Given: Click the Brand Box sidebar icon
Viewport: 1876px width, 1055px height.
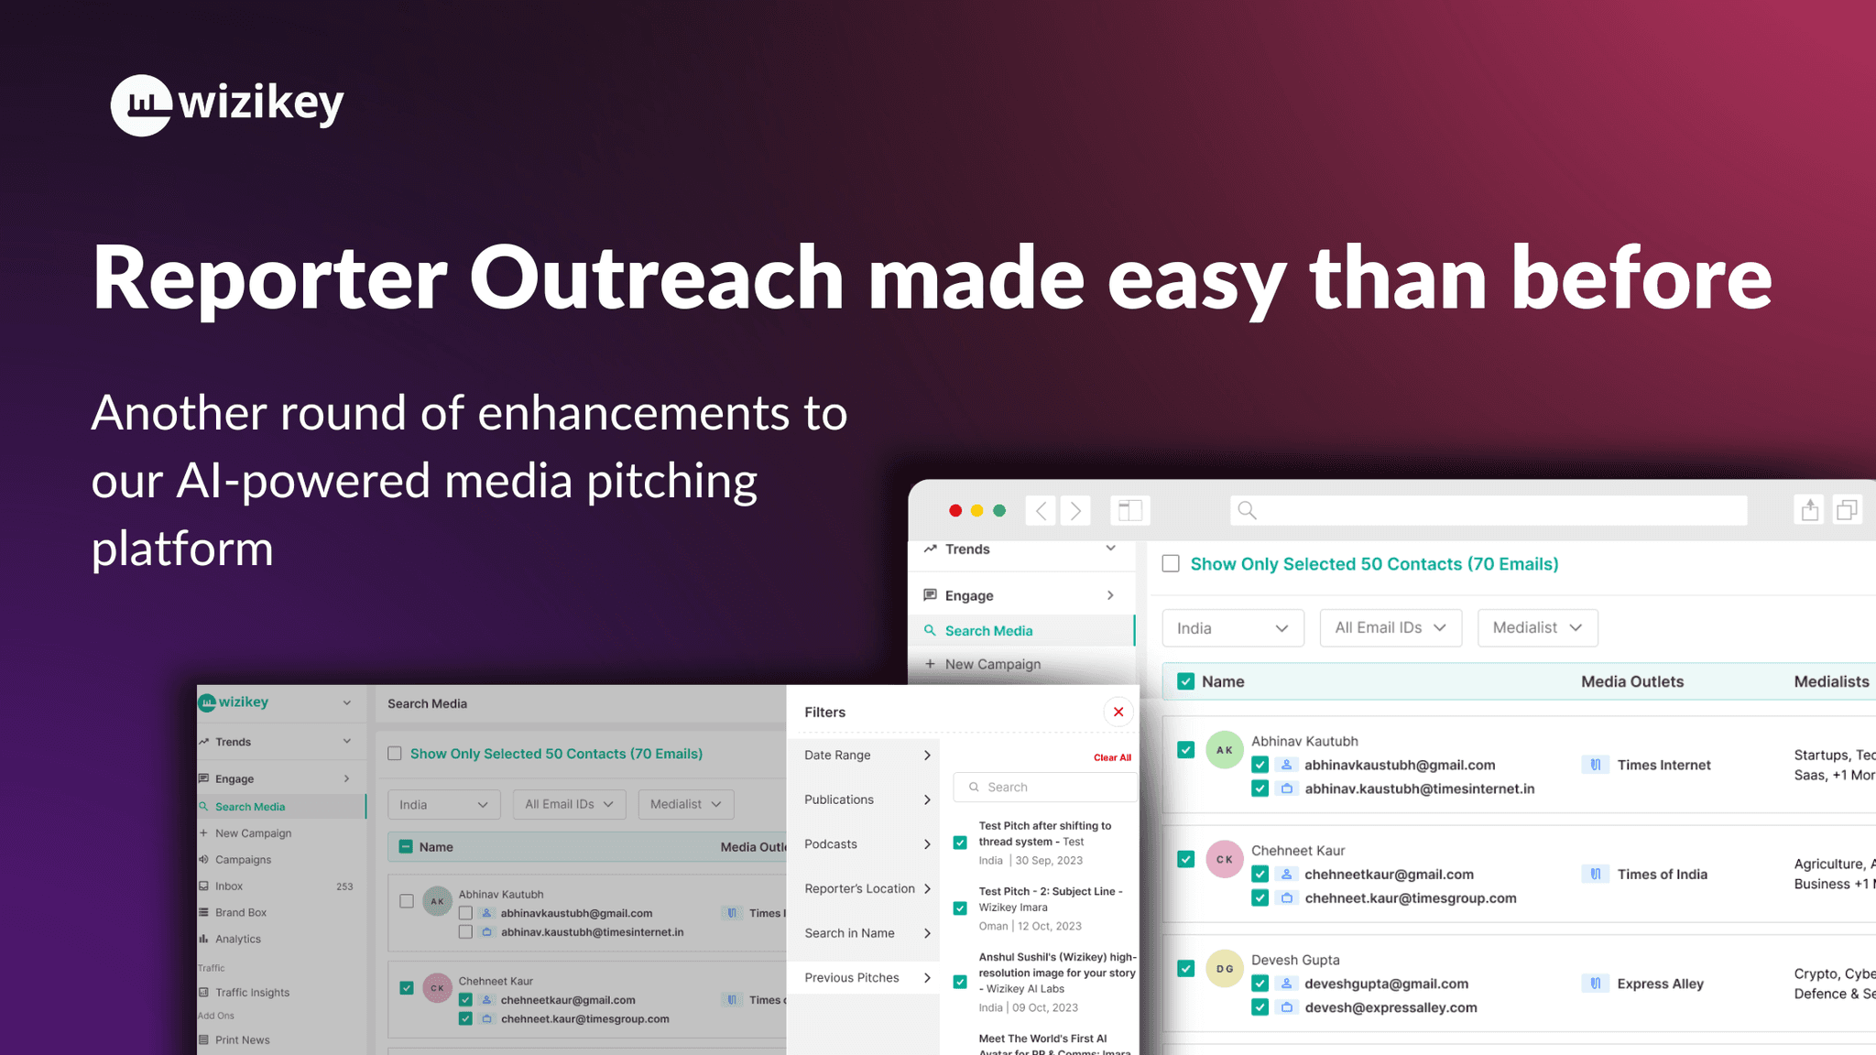Looking at the screenshot, I should pyautogui.click(x=212, y=910).
